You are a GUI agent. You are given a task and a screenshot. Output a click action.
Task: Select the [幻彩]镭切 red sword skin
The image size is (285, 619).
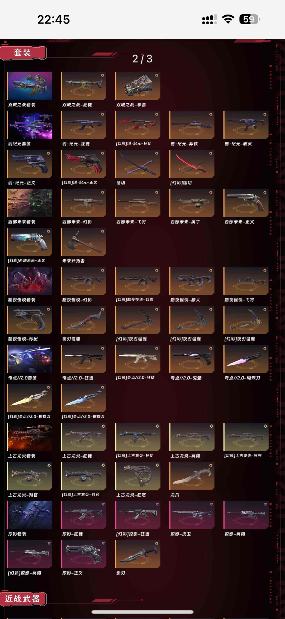pos(192,164)
